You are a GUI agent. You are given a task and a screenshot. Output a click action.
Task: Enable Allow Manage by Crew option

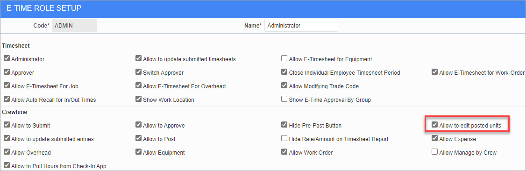click(434, 152)
